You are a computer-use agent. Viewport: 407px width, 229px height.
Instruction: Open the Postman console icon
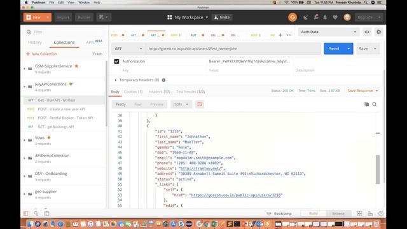(46, 214)
